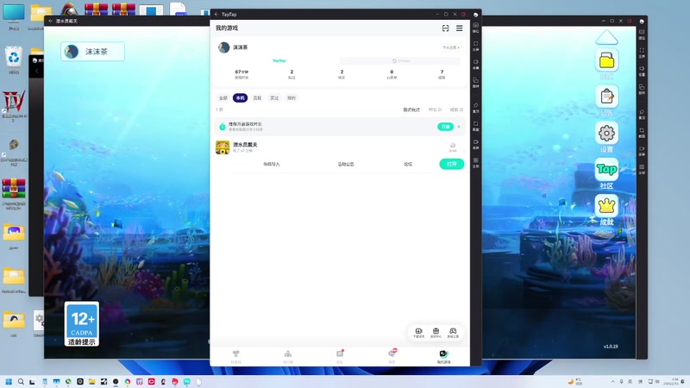Viewport: 690px width, 388px height.
Task: Dismiss the game time recommendation banner
Action: click(x=459, y=127)
